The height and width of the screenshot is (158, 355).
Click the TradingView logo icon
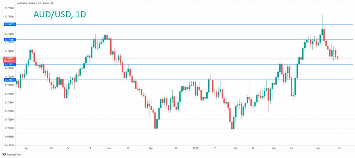click(x=4, y=154)
